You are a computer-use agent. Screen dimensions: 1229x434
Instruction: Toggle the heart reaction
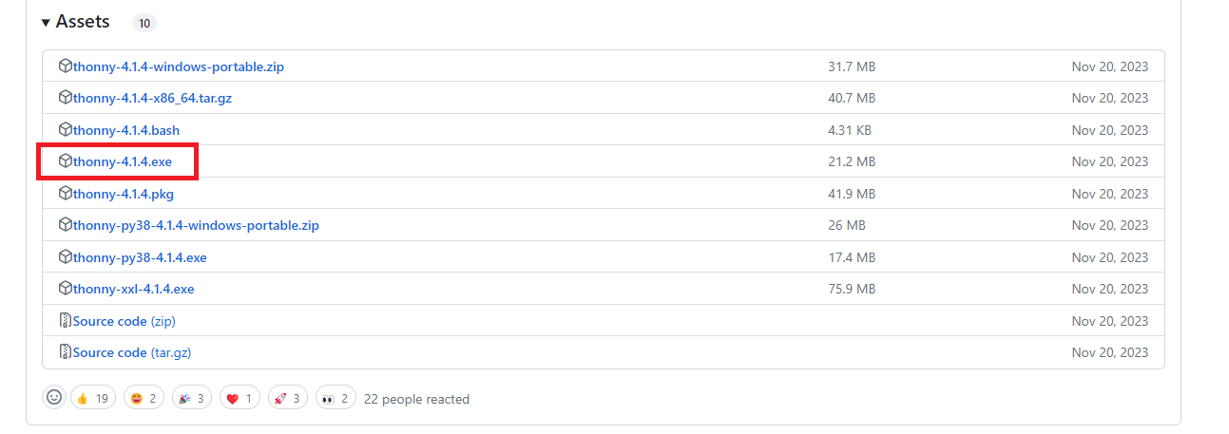pyautogui.click(x=240, y=399)
